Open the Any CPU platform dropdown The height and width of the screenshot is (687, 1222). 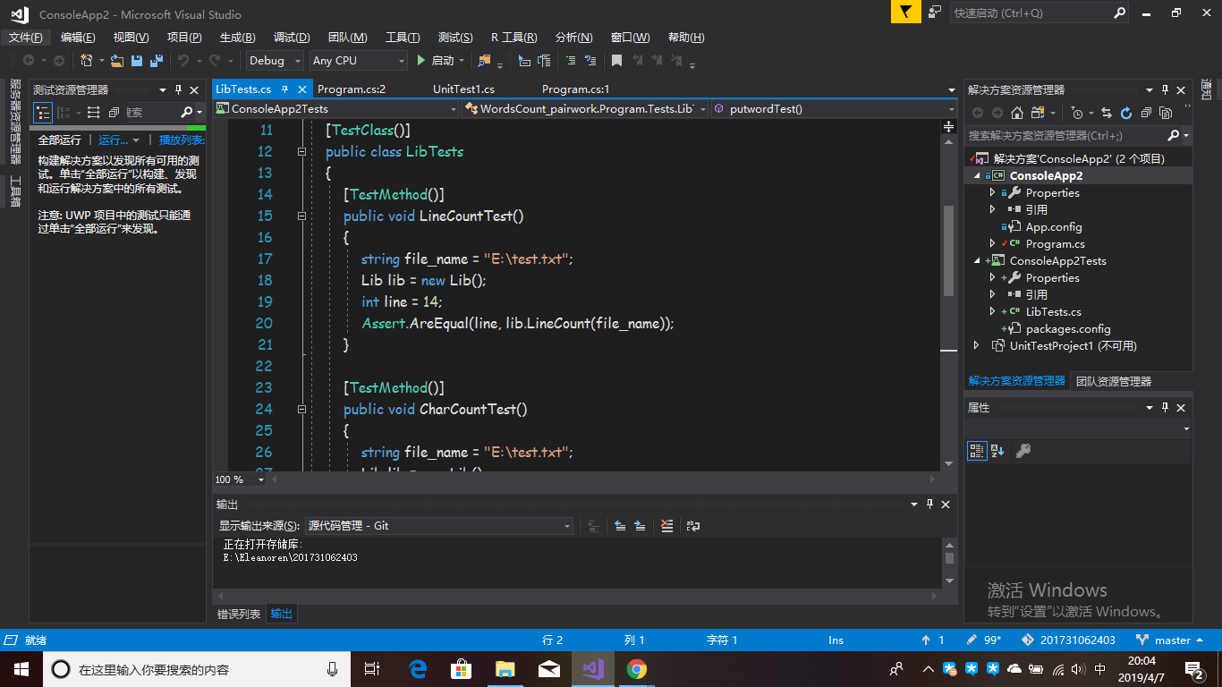(358, 60)
